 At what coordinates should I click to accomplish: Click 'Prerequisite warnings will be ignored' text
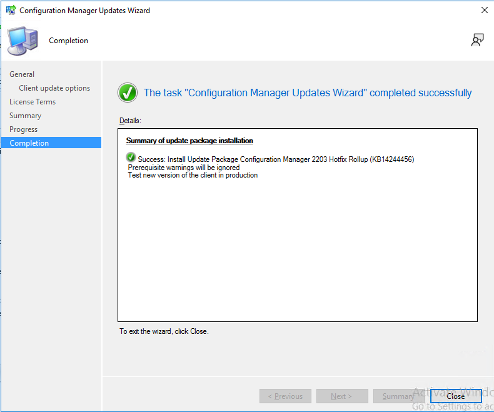click(x=184, y=168)
